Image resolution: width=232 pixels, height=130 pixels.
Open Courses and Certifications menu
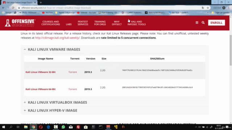51,23
